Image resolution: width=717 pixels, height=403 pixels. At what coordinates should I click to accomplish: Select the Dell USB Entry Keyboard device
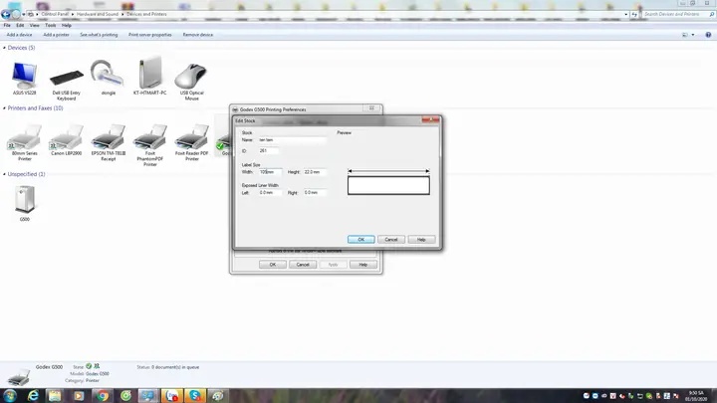[67, 84]
